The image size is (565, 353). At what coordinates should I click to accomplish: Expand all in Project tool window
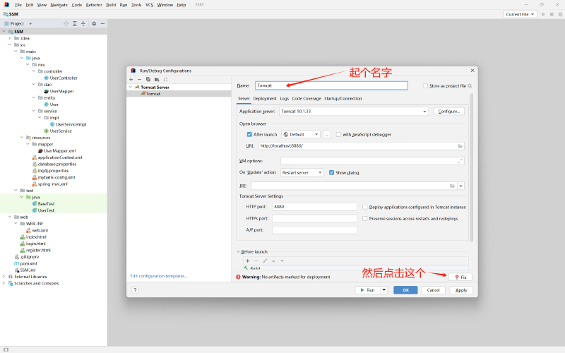(75, 23)
